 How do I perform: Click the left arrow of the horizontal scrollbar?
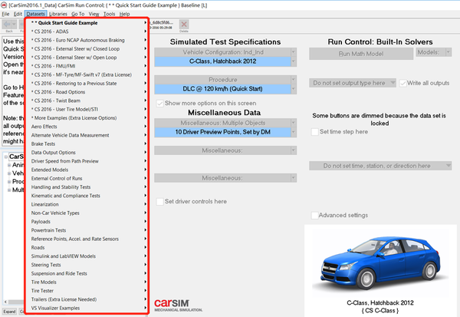[5, 302]
